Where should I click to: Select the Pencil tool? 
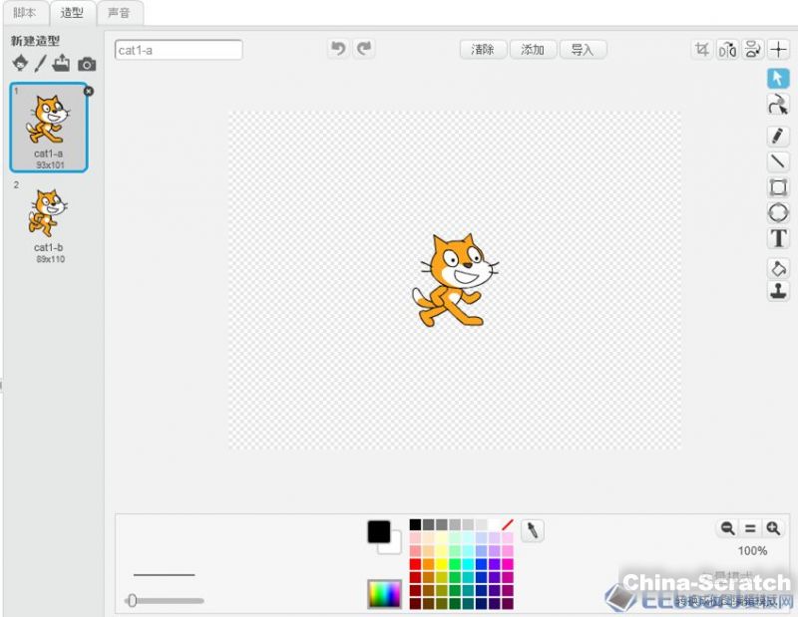click(x=777, y=136)
